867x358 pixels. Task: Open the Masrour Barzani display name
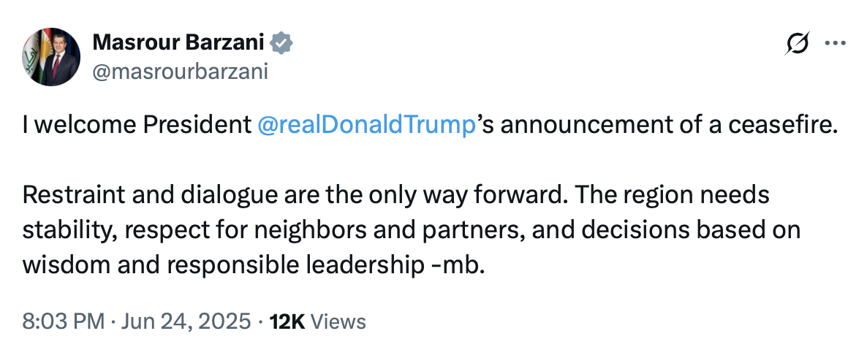point(178,44)
